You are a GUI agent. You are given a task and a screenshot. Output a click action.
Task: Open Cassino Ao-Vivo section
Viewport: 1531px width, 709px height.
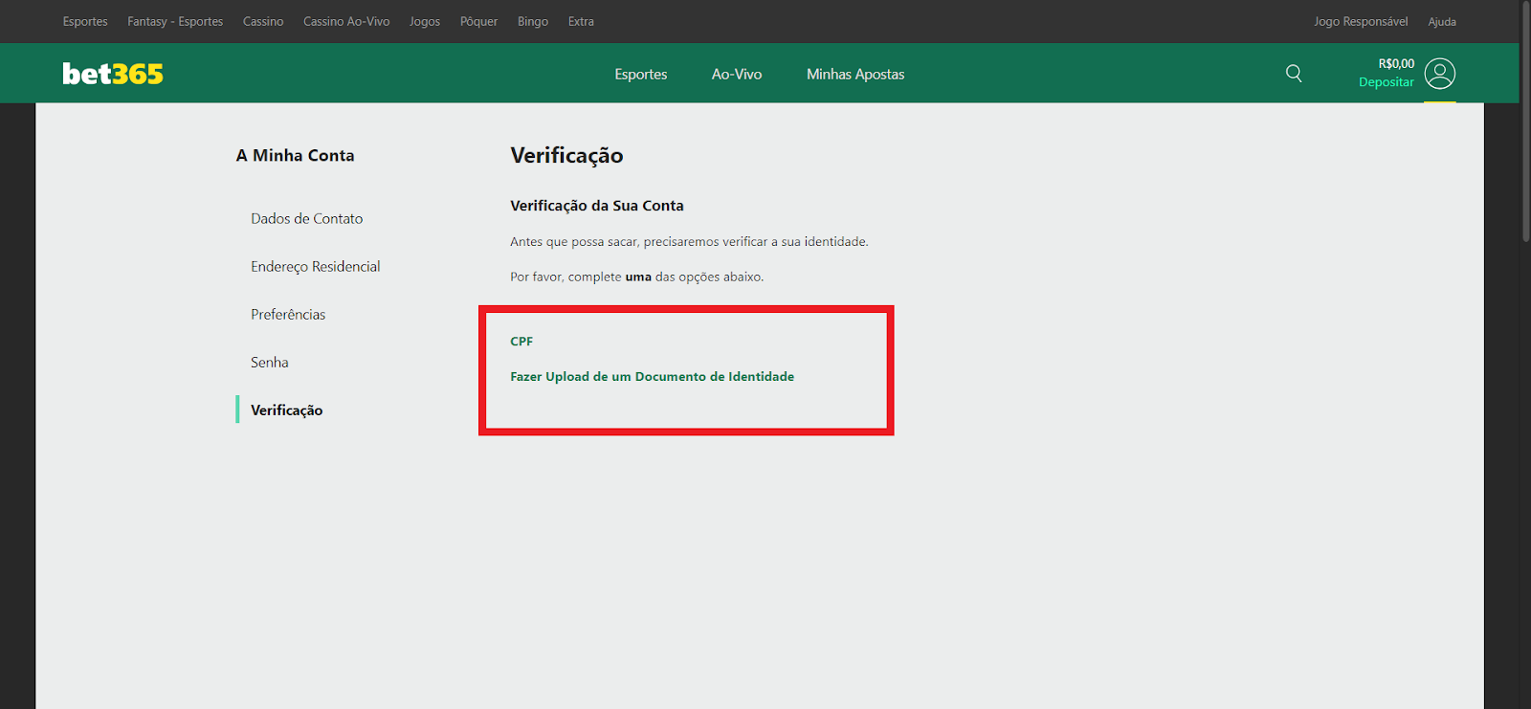click(346, 21)
